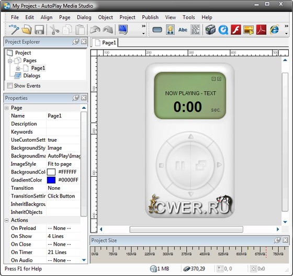This screenshot has width=293, height=276.
Task: Preview project with the monitor icon
Action: point(123,29)
